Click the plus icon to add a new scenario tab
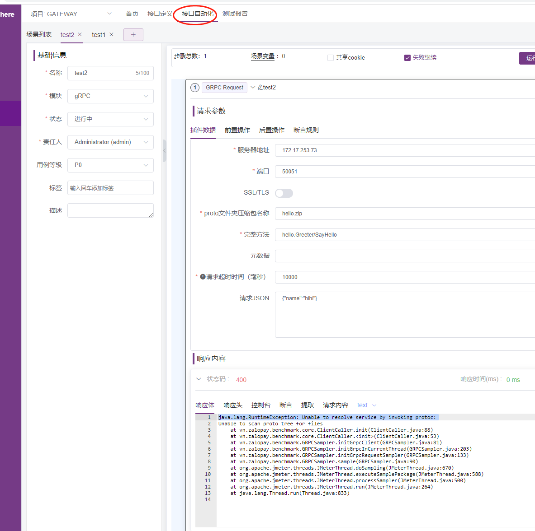The width and height of the screenshot is (535, 531). click(133, 34)
